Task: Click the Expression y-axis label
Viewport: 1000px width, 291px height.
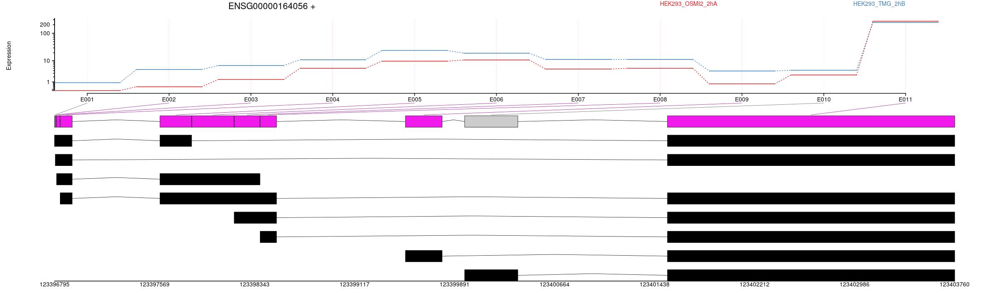Action: 9,55
